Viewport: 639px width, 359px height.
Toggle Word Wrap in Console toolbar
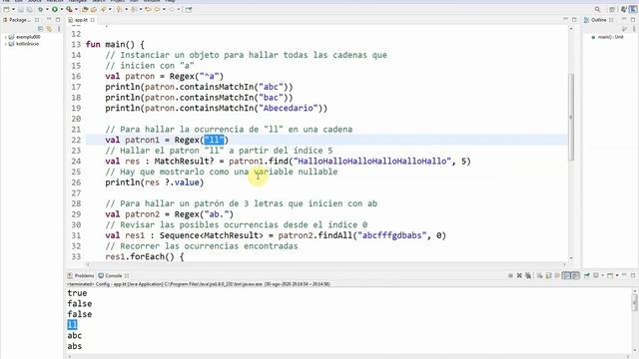pyautogui.click(x=557, y=275)
